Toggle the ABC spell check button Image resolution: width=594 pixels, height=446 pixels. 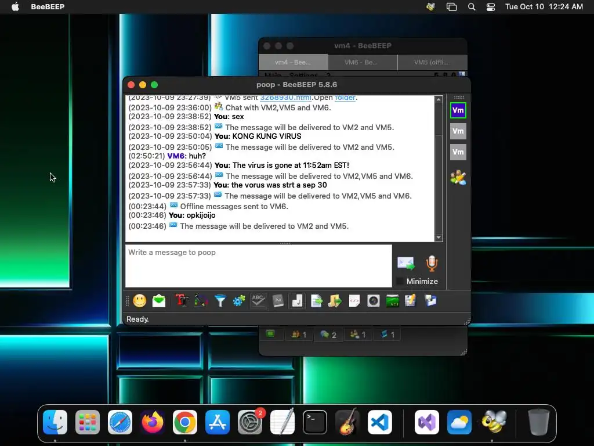[x=258, y=301]
